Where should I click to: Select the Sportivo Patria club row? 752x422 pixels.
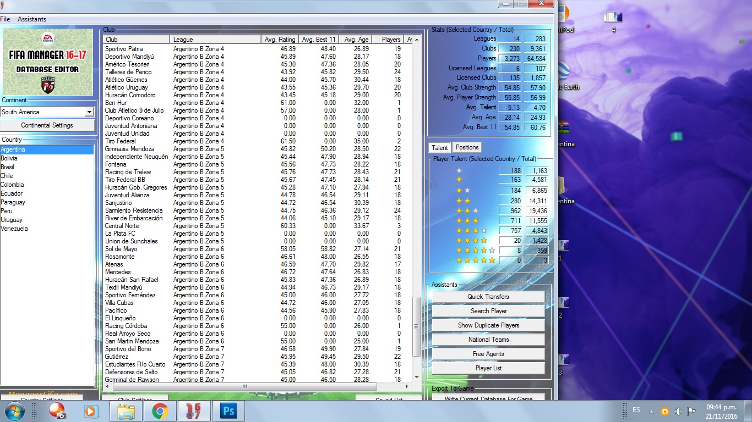click(x=258, y=49)
